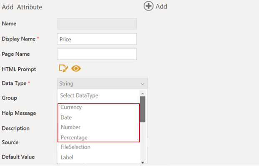259x166 pixels.
Task: Click the Select DataType placeholder option
Action: [79, 95]
